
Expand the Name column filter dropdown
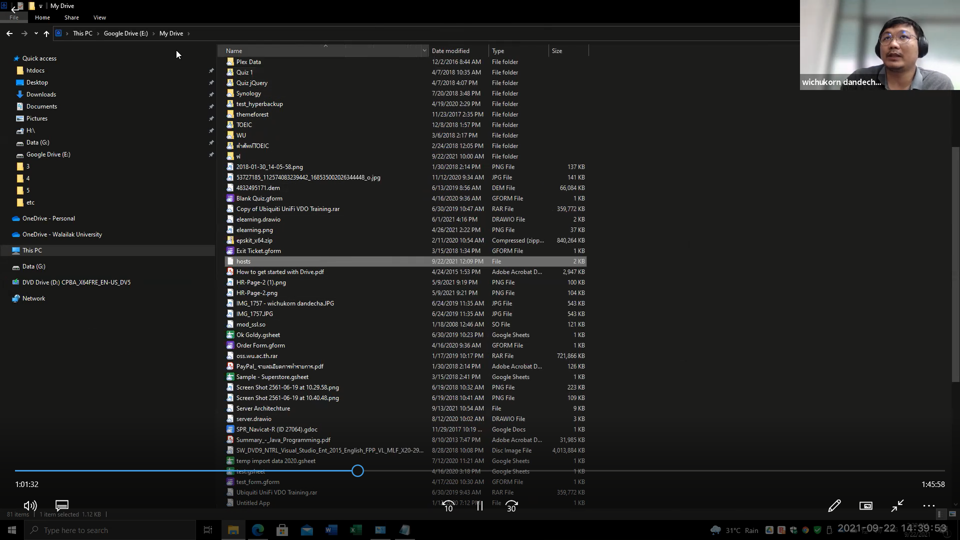[424, 51]
